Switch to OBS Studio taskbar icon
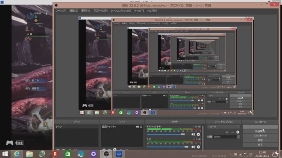 (x=106, y=154)
